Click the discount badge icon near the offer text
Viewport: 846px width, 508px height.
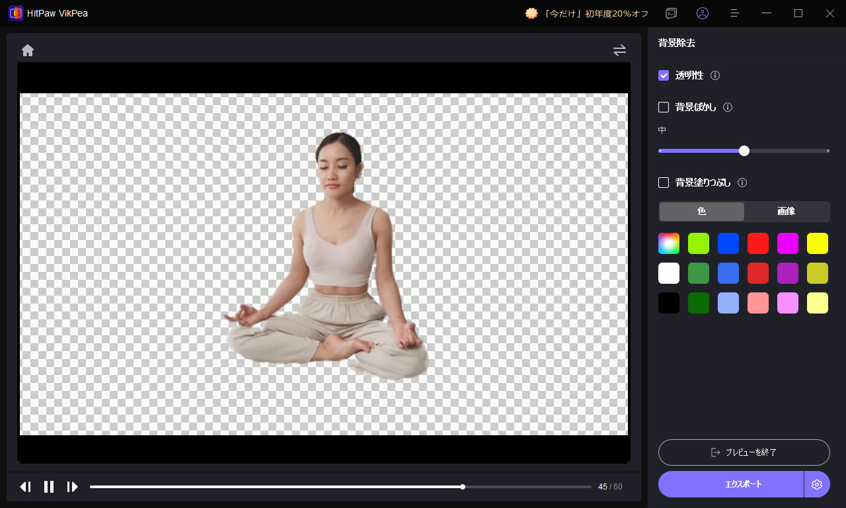(x=531, y=13)
